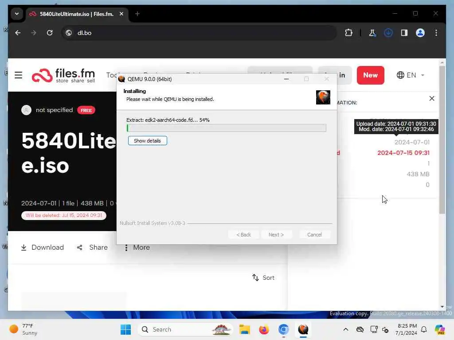Click the QEMU logo in installer header

[x=323, y=97]
